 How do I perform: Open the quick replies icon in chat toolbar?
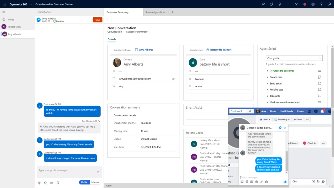(x=39, y=183)
